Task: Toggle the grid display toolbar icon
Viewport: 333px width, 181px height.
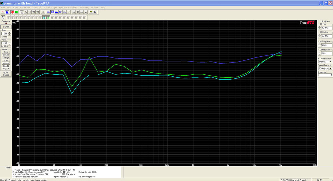Action: (43, 12)
